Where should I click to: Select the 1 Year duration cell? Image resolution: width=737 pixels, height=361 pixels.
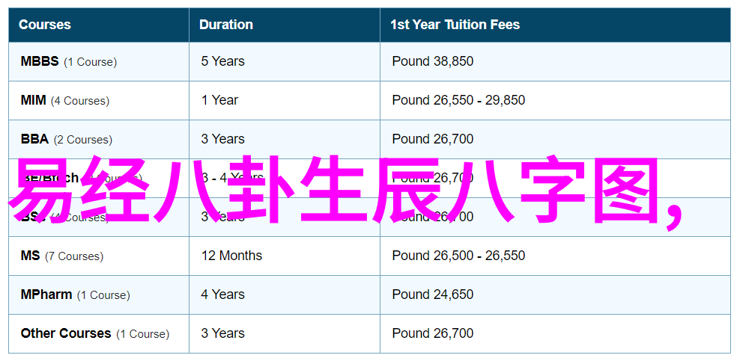coord(219,100)
